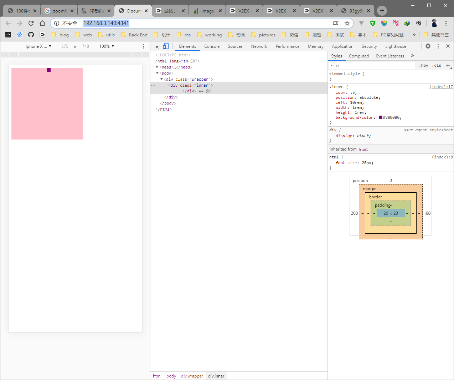Open the (index):17 source link
Viewport: 454px width, 380px height.
(441, 87)
